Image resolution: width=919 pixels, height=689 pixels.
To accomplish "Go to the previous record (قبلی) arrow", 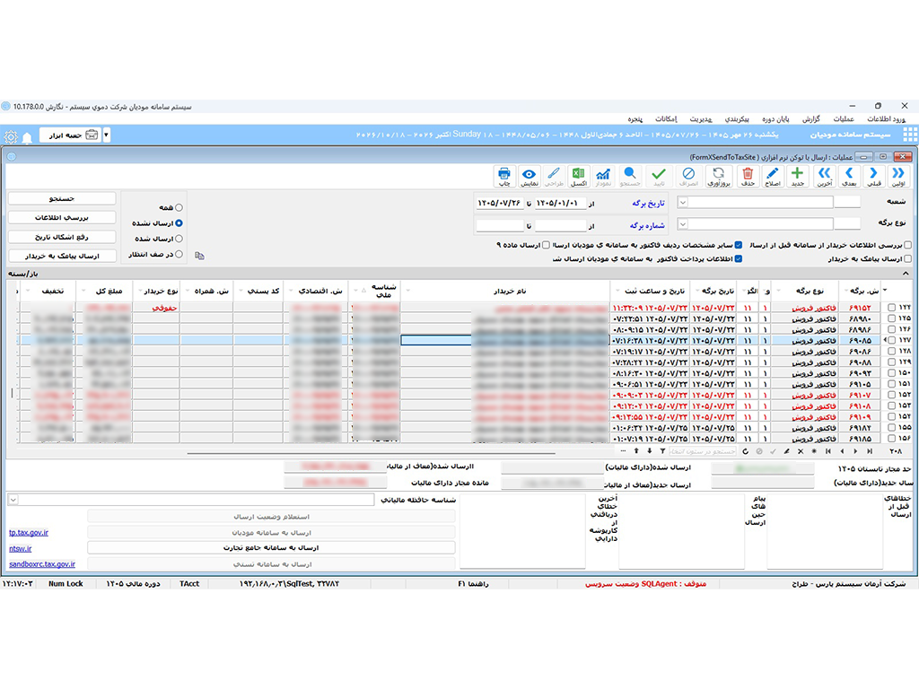I will pyautogui.click(x=874, y=176).
